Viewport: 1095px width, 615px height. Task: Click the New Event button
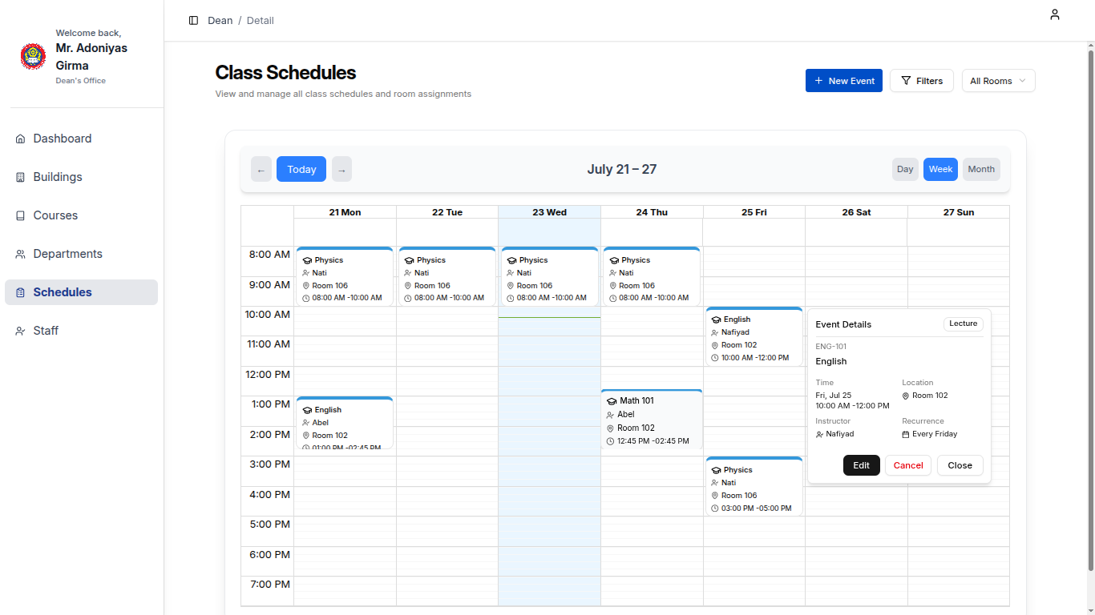[843, 81]
